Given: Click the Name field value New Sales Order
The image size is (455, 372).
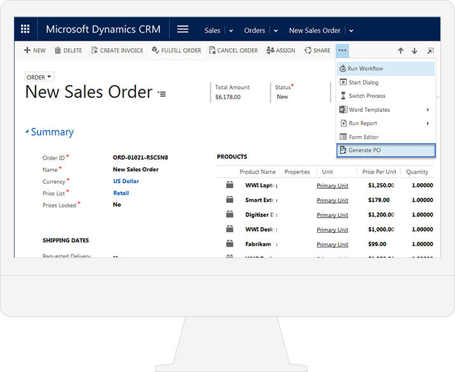Looking at the screenshot, I should click(x=135, y=169).
